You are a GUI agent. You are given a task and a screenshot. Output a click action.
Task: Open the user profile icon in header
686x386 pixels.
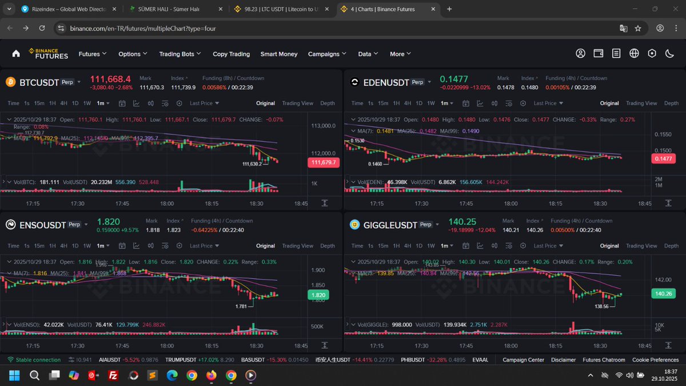(x=581, y=54)
